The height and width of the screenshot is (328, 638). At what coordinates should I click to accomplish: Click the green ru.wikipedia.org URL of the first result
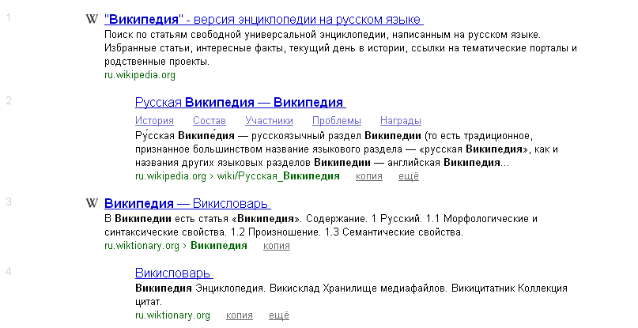(x=140, y=75)
